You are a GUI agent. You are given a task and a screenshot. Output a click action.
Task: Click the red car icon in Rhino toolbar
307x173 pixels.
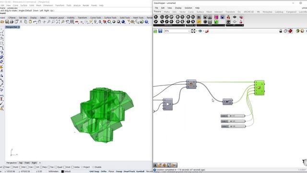77,22
